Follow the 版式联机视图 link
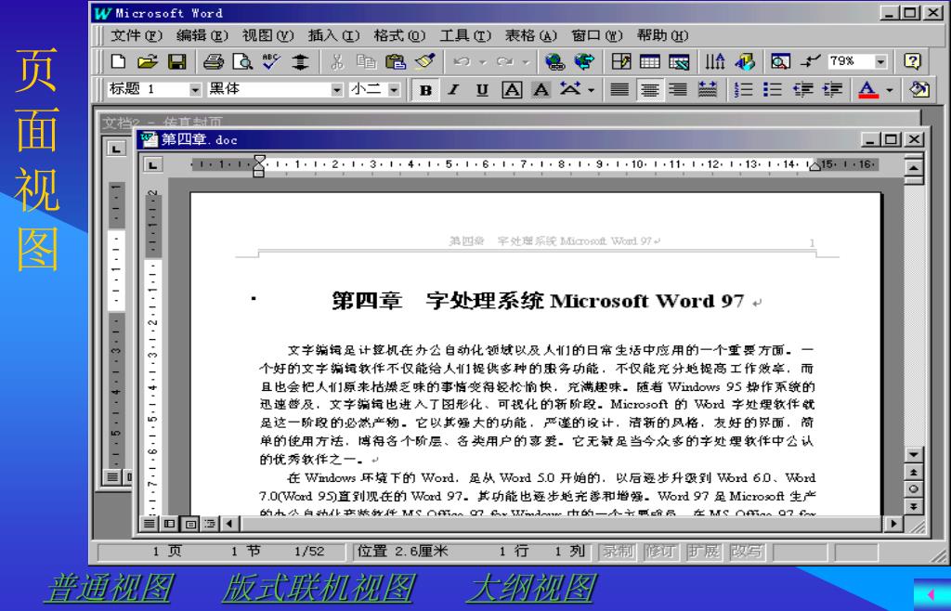951x611 pixels. (318, 588)
